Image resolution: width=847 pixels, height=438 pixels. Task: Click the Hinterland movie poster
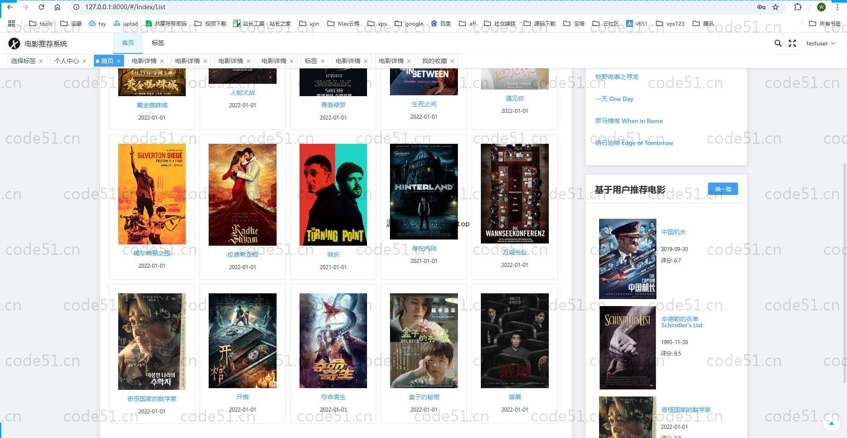[424, 191]
